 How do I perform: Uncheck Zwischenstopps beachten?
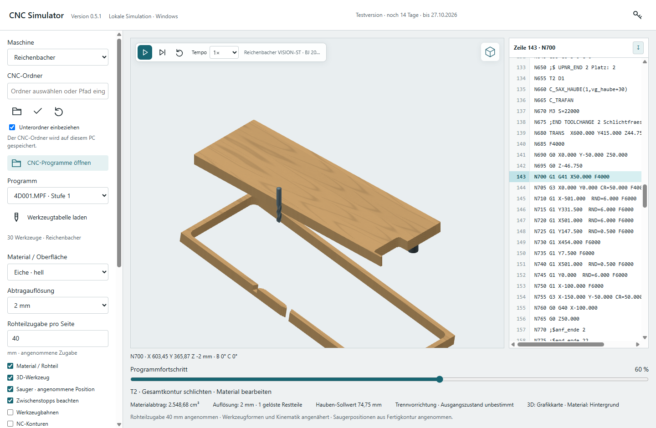click(x=10, y=401)
